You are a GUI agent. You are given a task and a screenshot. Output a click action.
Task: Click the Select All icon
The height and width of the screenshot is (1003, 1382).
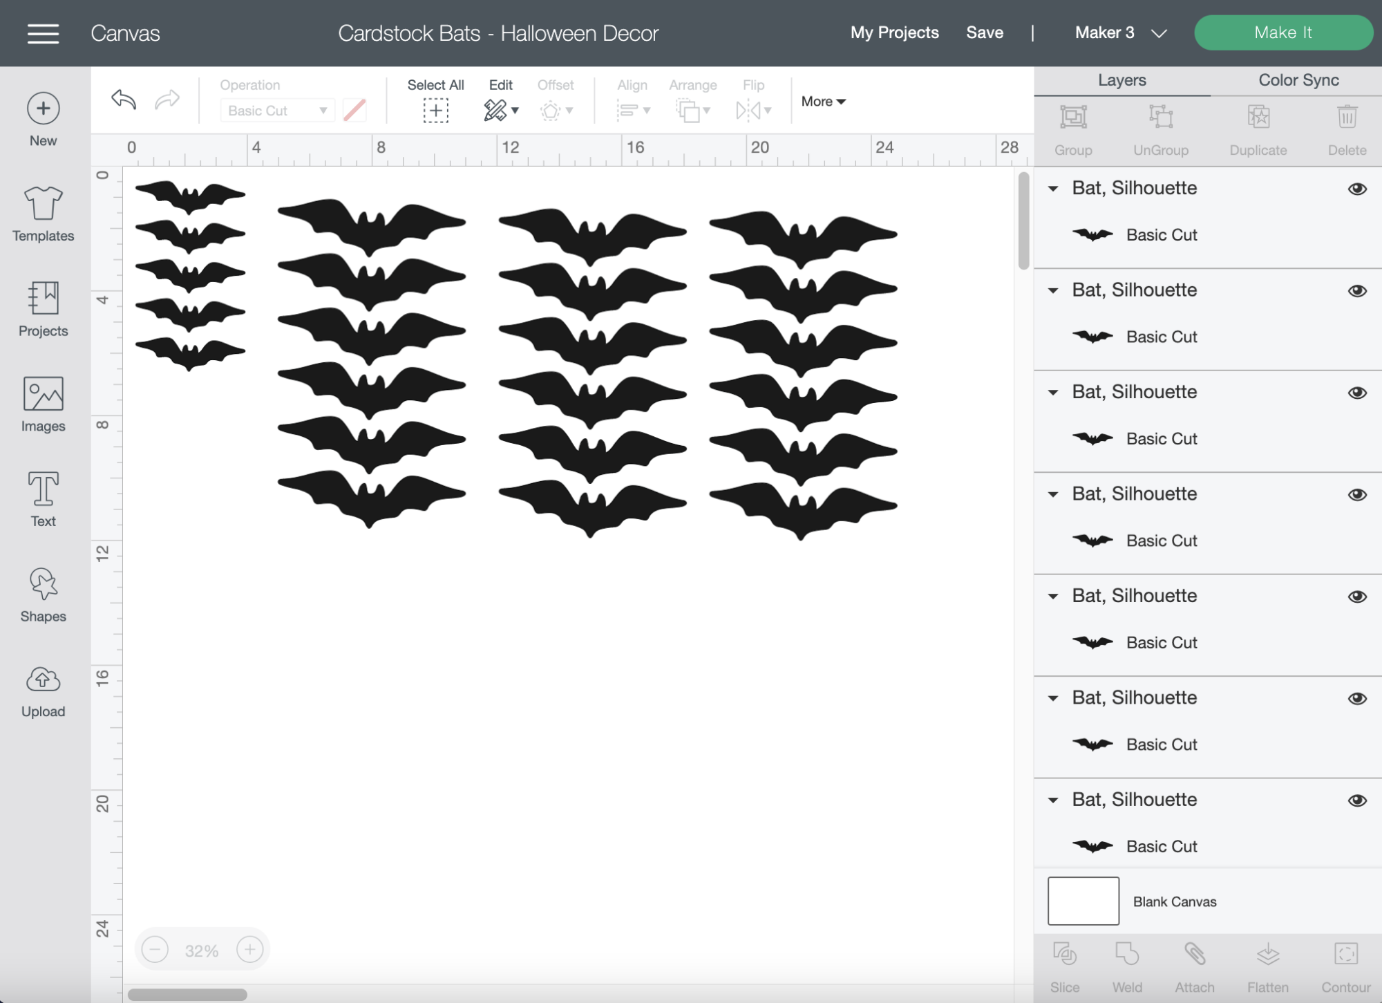[x=435, y=110]
